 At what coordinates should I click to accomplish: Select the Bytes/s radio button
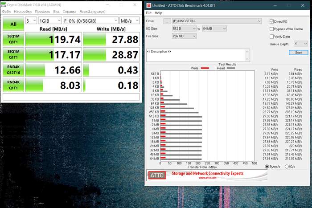coord(267,167)
